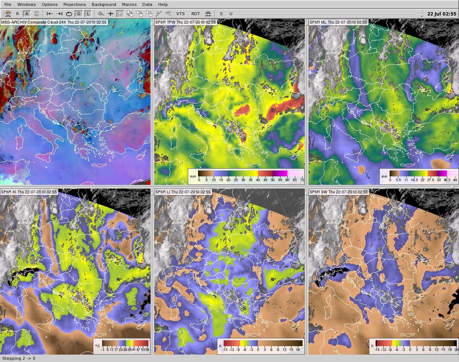Screen dimensions: 459x362
Task: Click the table-like icon after RDT
Action: (x=208, y=14)
